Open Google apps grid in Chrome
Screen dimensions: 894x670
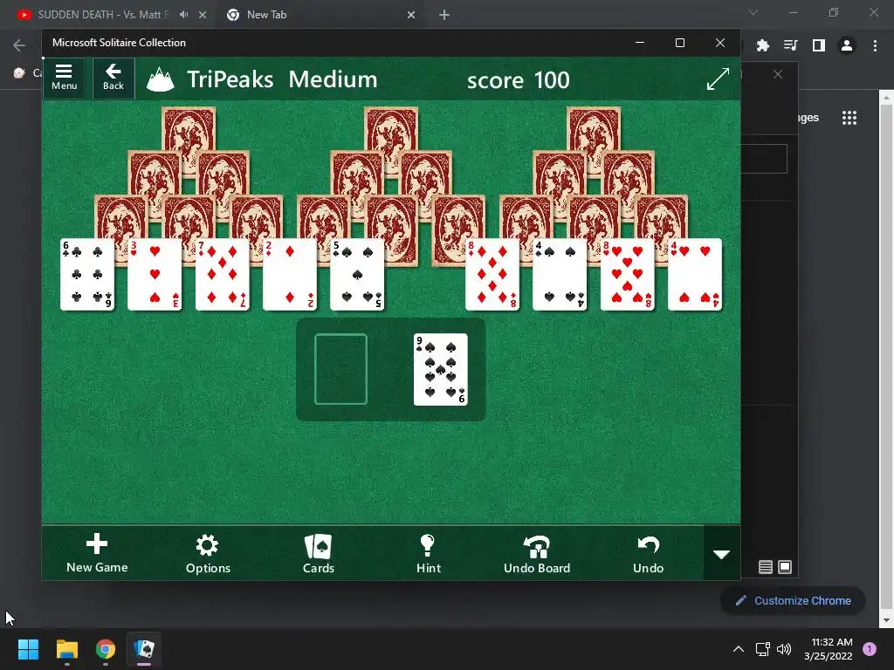tap(849, 118)
